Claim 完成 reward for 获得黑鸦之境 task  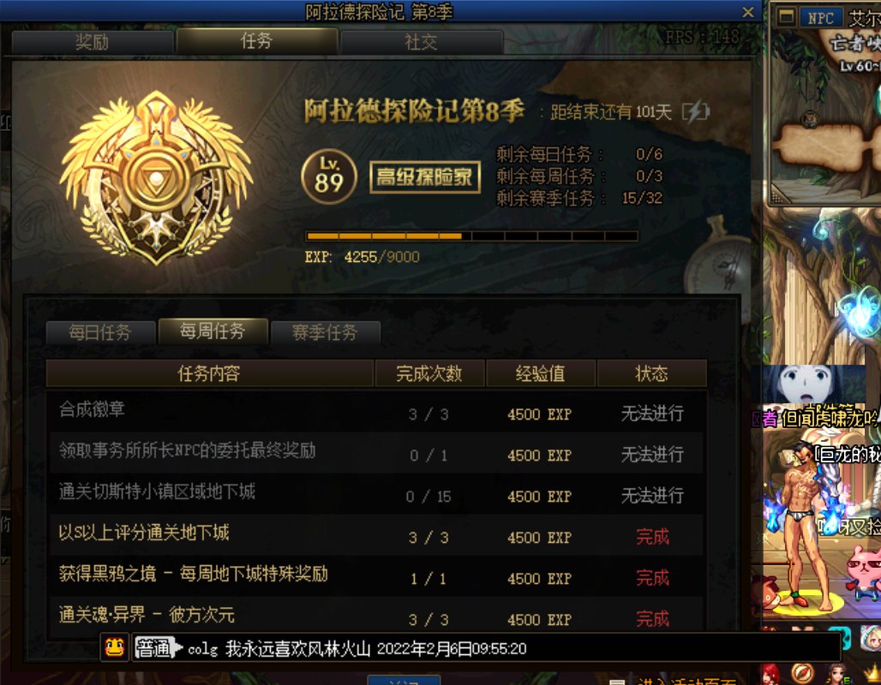[652, 578]
